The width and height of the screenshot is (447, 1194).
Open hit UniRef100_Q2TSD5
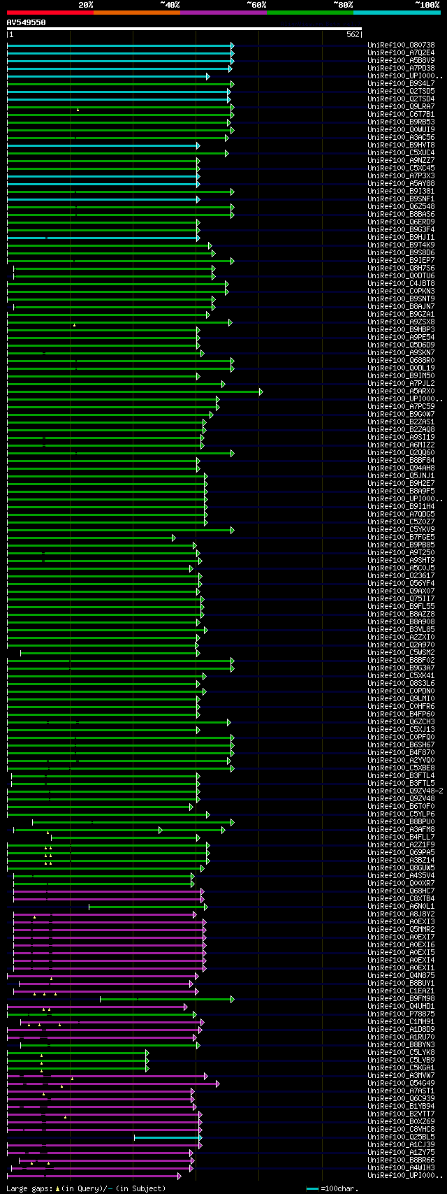click(x=401, y=92)
